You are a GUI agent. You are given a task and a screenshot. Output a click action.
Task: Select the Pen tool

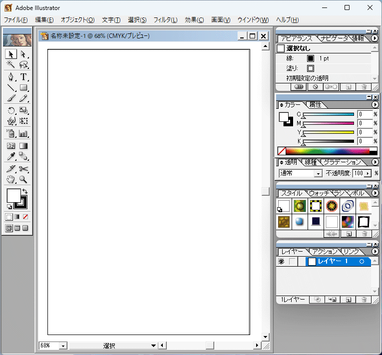pyautogui.click(x=11, y=77)
